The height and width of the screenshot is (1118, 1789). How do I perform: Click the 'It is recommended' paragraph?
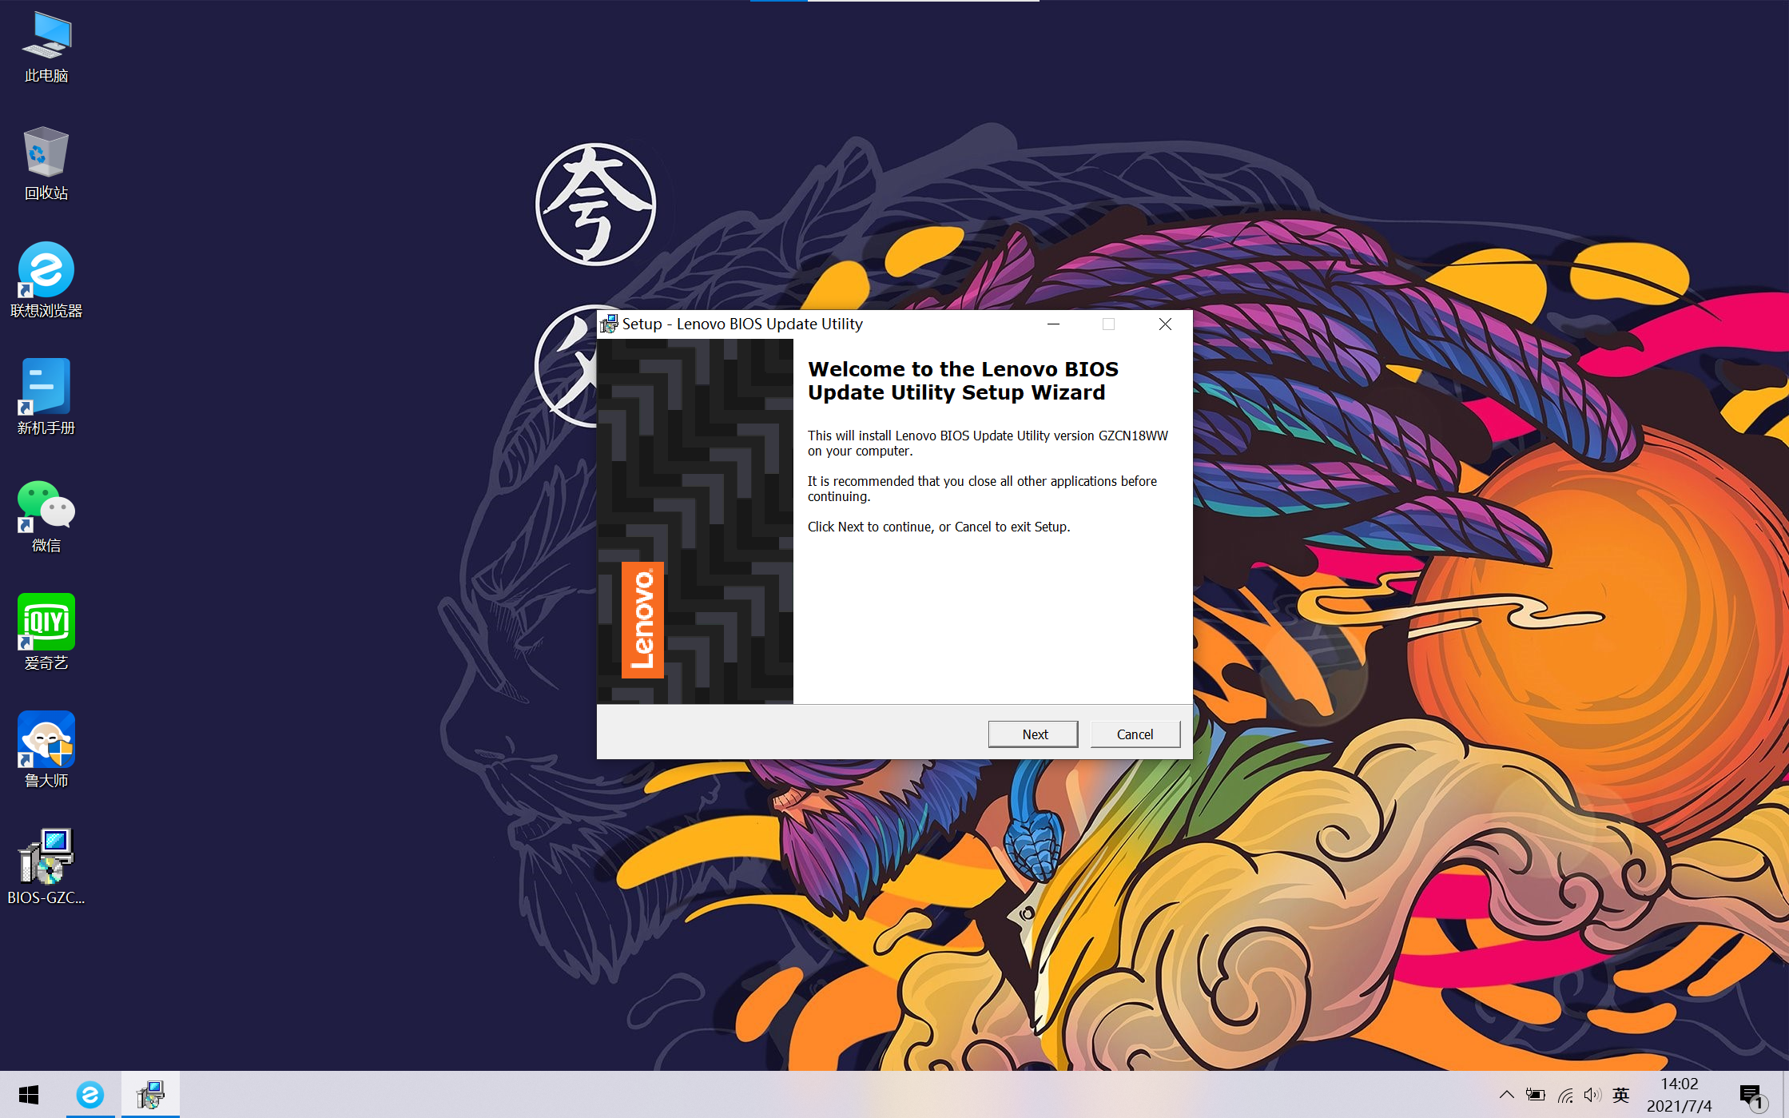982,488
